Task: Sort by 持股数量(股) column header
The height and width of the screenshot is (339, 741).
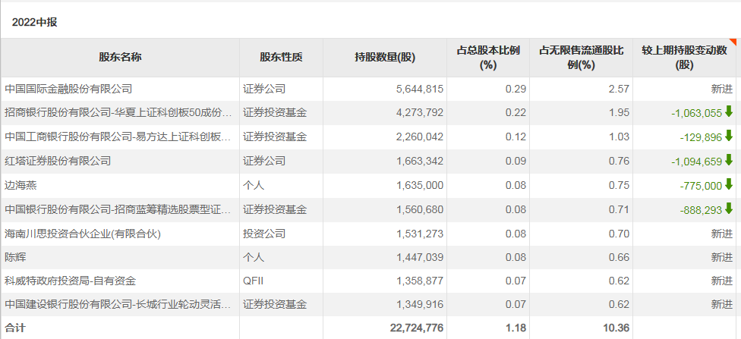Action: [x=385, y=58]
